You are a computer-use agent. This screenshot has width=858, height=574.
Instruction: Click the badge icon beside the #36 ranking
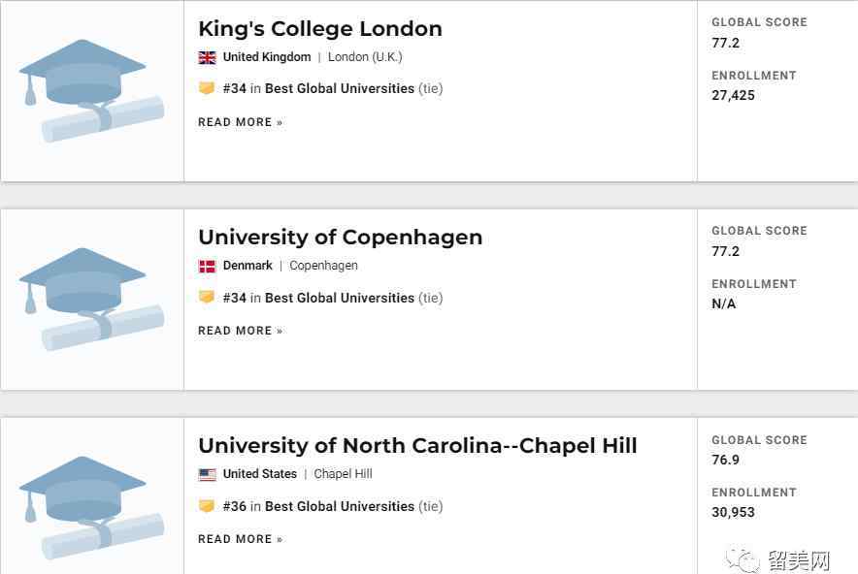207,506
